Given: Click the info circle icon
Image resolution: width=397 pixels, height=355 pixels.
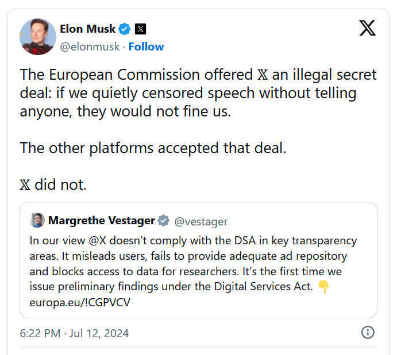Looking at the screenshot, I should click(x=368, y=332).
